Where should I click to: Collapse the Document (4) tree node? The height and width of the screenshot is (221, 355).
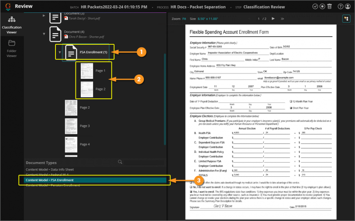click(44, 33)
